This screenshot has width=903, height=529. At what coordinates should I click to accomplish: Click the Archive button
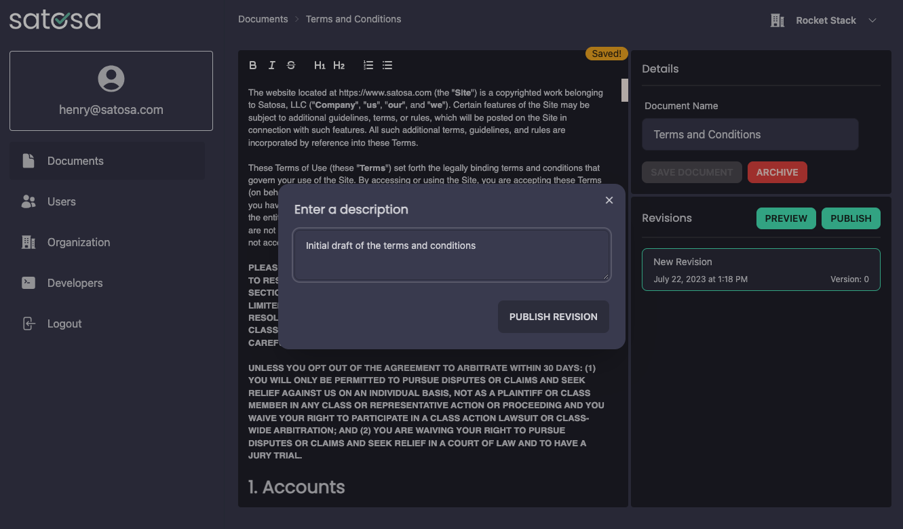(777, 172)
